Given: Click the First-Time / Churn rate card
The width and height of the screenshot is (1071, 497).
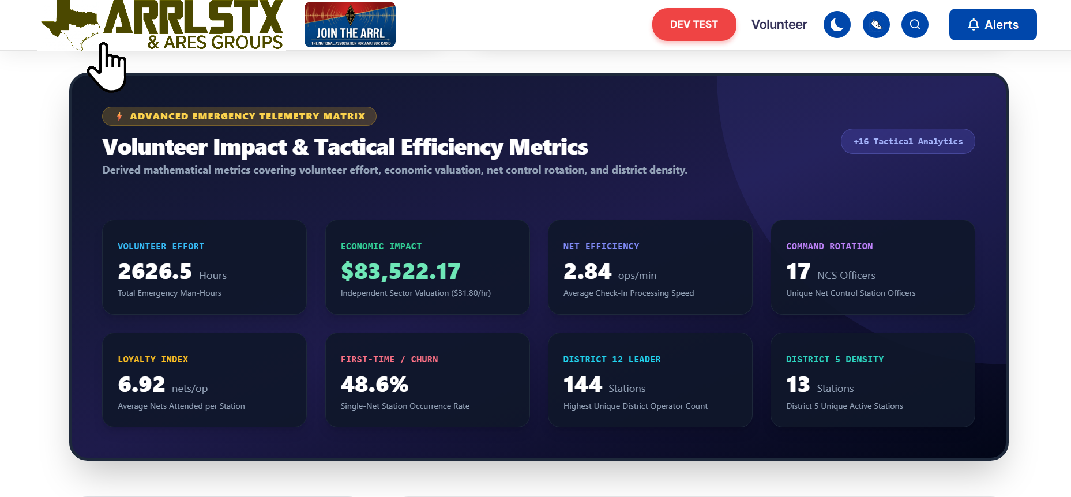Looking at the screenshot, I should [427, 380].
